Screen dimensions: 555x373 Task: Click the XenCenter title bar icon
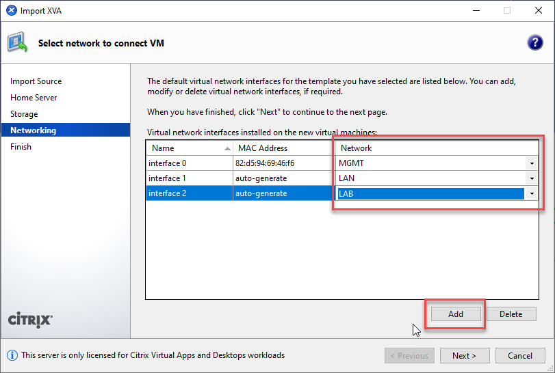click(10, 10)
